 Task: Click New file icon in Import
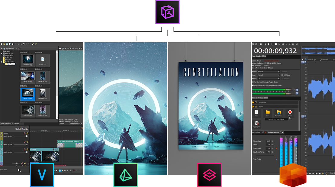click(257, 112)
